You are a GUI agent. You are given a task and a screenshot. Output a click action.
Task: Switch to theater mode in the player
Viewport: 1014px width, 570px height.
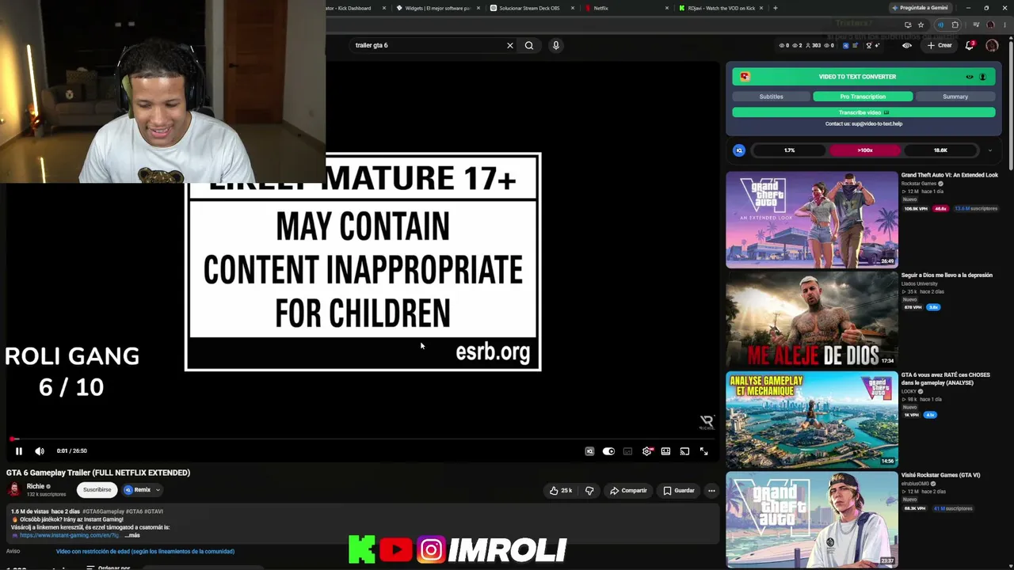pos(665,451)
